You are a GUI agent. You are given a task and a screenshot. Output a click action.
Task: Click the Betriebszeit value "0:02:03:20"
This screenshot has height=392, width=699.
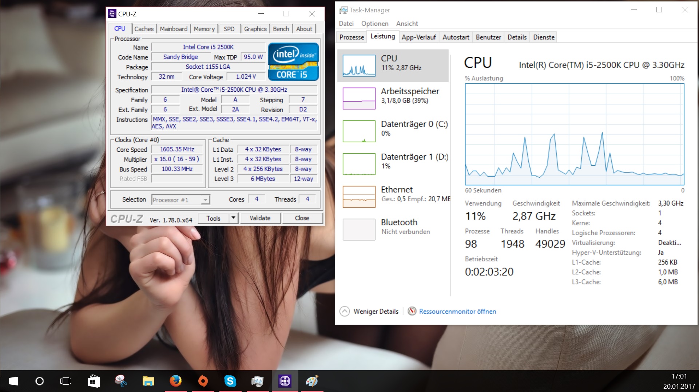click(x=489, y=272)
